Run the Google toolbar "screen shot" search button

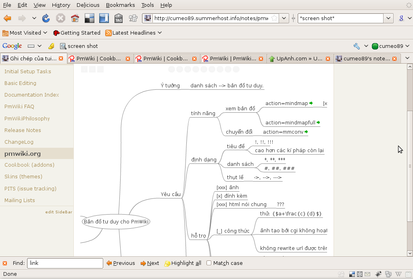click(x=79, y=46)
